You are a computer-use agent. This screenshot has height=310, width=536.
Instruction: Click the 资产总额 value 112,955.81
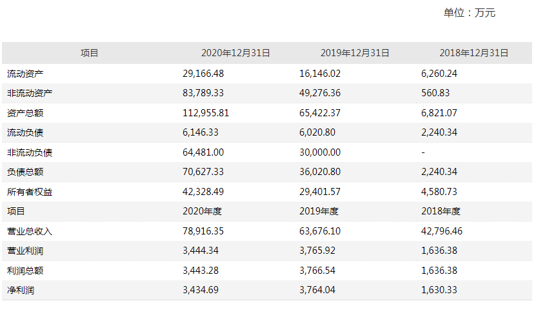pyautogui.click(x=206, y=113)
